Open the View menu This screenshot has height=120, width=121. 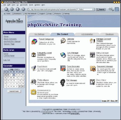pyautogui.click(x=13, y=5)
